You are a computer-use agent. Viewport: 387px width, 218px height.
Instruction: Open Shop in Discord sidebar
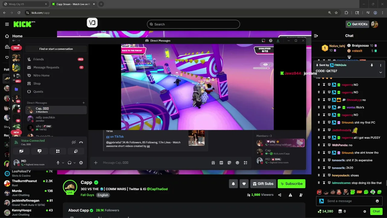[x=56, y=84]
